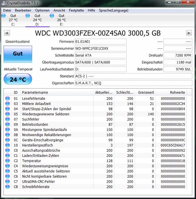
Task: Click the Übertragungsmodus SATA/600 field
Action: click(x=101, y=62)
